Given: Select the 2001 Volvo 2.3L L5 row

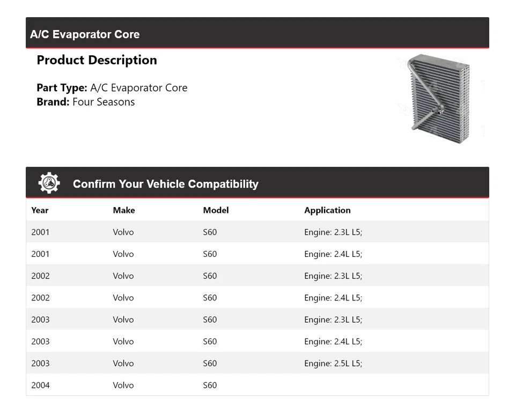Looking at the screenshot, I should pos(257,232).
